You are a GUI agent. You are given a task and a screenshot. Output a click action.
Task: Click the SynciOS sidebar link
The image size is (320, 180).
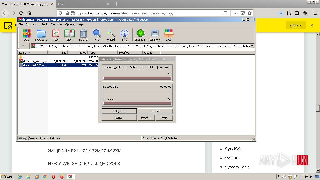coord(233,149)
